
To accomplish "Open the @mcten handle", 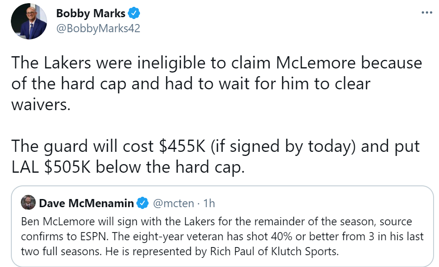I will point(174,203).
